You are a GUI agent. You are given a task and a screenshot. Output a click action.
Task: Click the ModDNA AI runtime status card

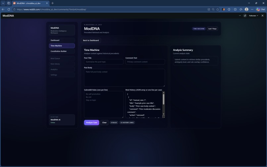(62, 120)
